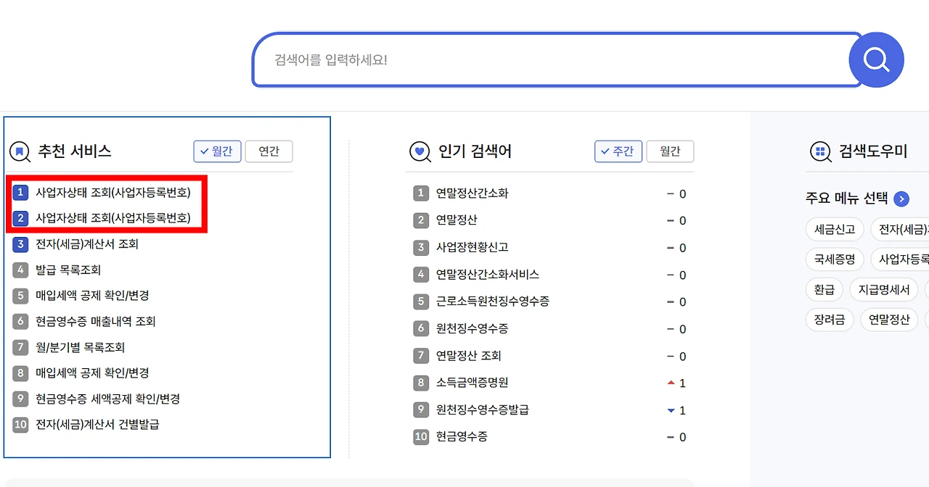This screenshot has width=929, height=487.
Task: Open 근로소득원천징수영수증 search term
Action: (493, 301)
